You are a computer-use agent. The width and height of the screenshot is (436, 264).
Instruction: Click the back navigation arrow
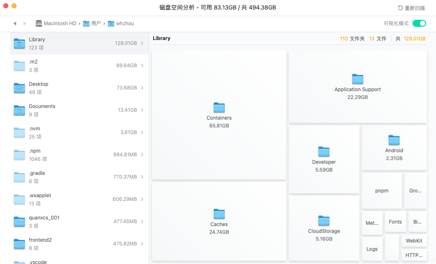tap(15, 24)
